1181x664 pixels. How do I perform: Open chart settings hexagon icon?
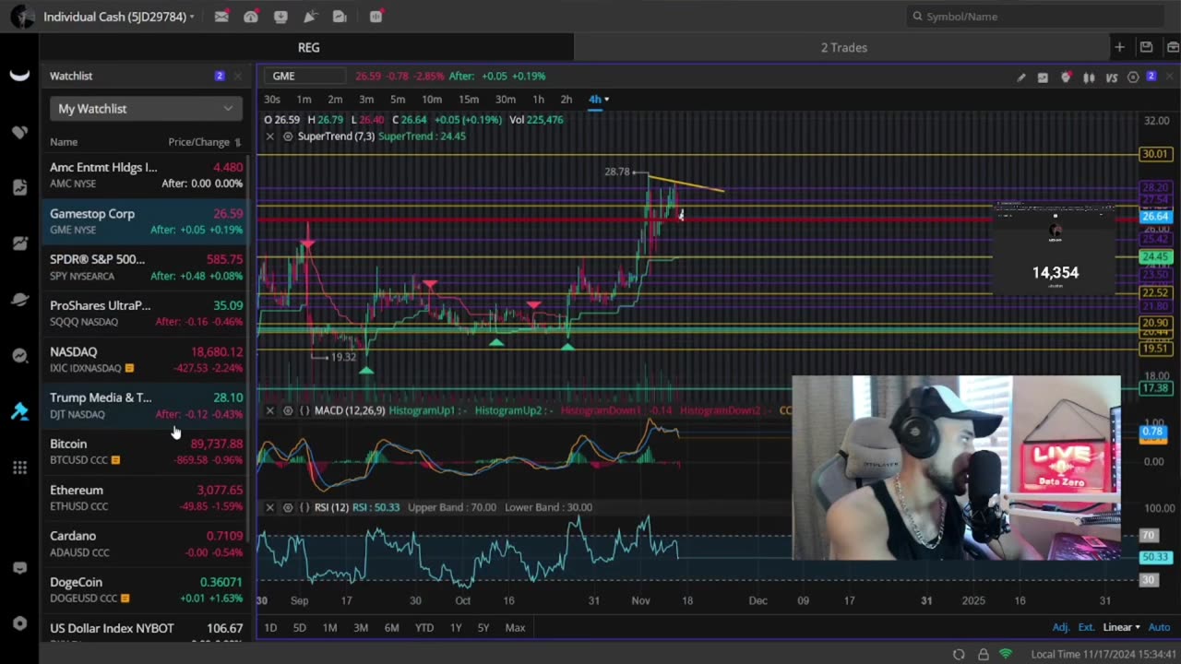(1133, 77)
